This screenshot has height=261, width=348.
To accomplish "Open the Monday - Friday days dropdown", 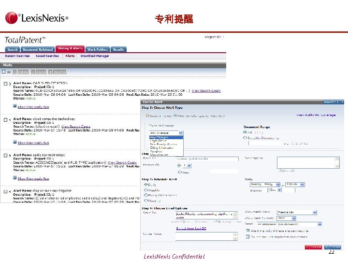I will click(x=265, y=185).
